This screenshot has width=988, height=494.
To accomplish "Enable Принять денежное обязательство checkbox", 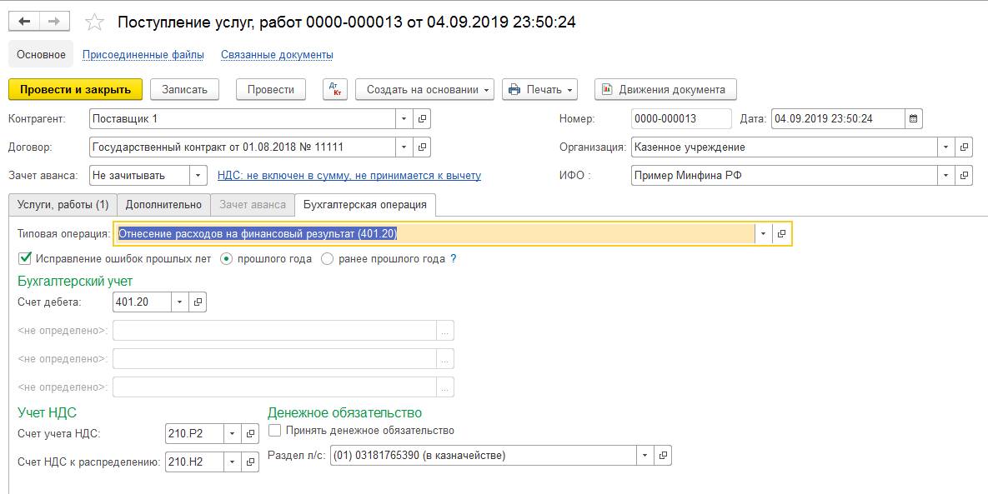I will click(x=275, y=431).
